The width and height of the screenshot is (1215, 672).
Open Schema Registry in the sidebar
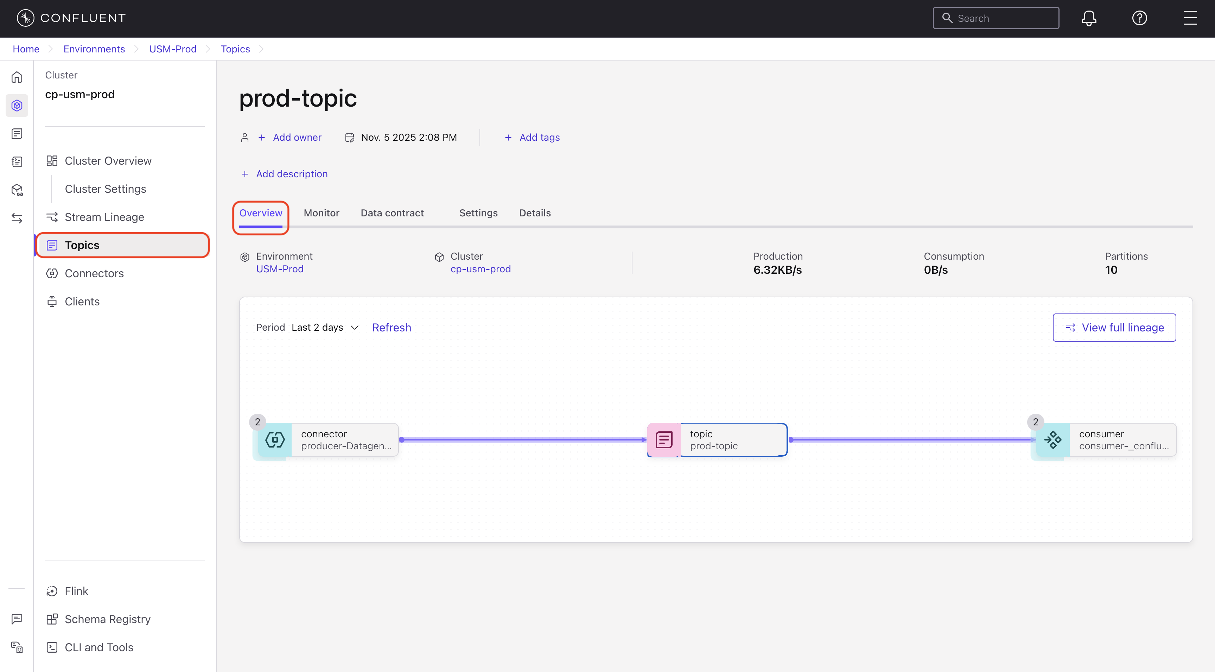click(x=108, y=619)
